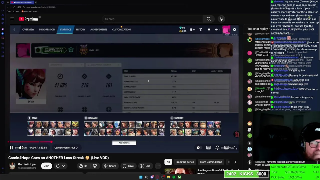This screenshot has height=180, width=320.
Task: Select the From Gamin4Hope chip
Action: tap(211, 162)
